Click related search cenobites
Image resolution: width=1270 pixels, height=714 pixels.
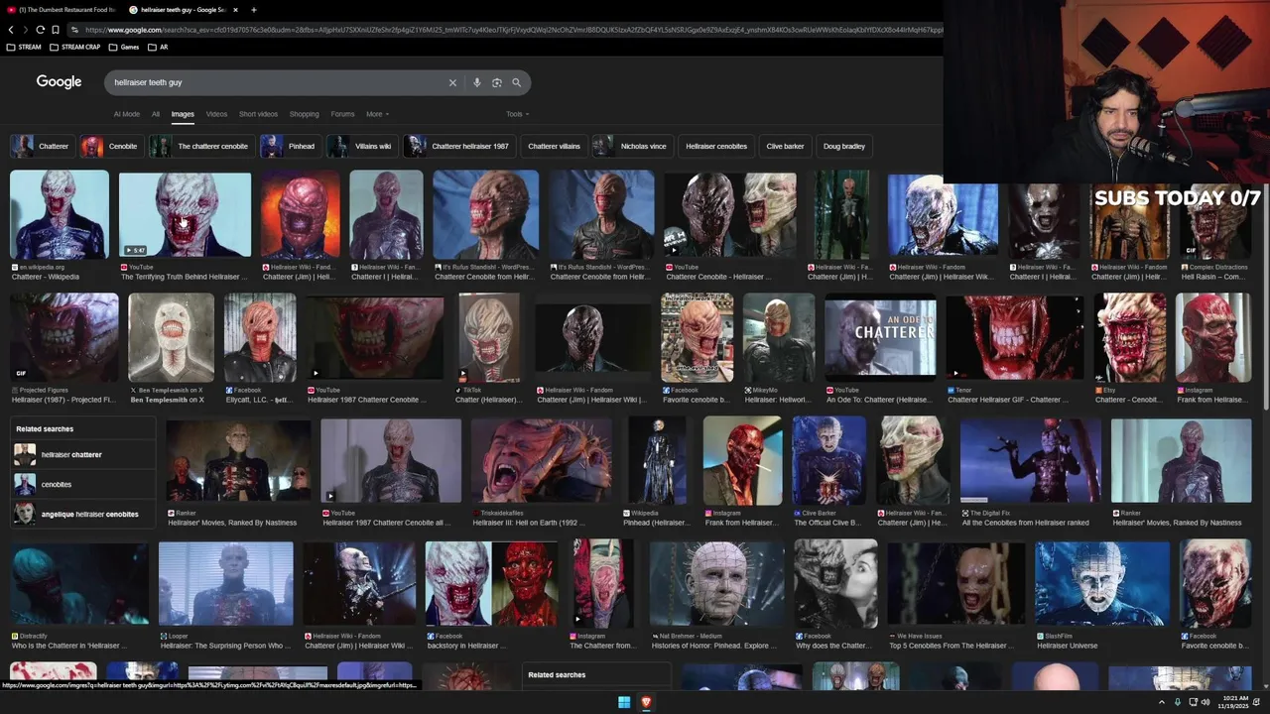click(x=82, y=485)
